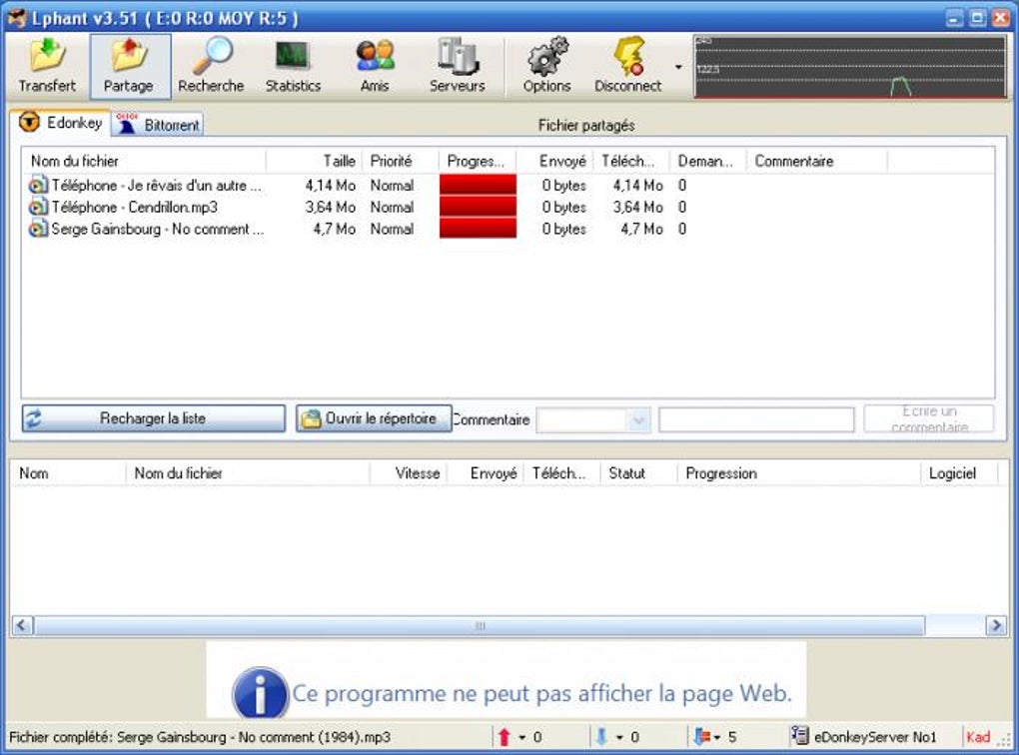Expand the Disconnect dropdown arrow
Viewport: 1019px width, 755px height.
point(678,67)
